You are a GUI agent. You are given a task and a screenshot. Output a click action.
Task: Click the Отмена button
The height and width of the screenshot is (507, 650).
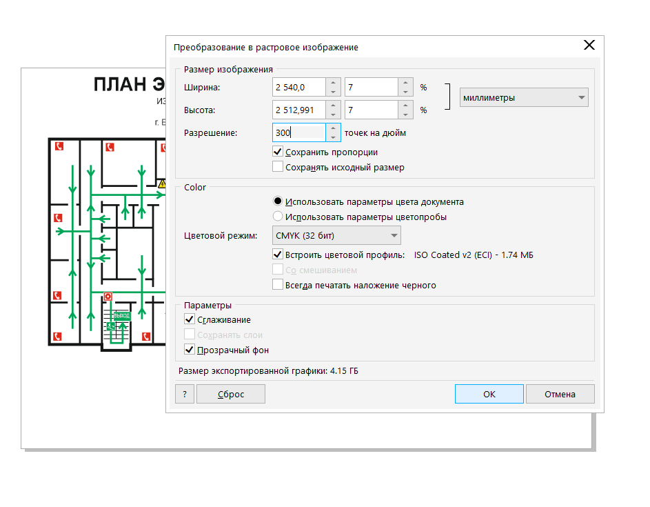(560, 394)
